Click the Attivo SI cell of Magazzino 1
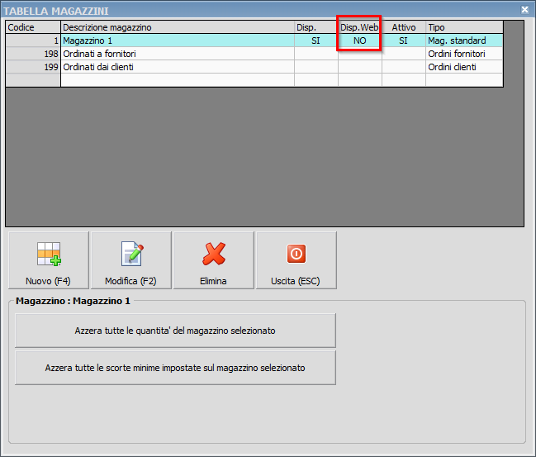Screen dimensions: 536x457 pos(404,40)
